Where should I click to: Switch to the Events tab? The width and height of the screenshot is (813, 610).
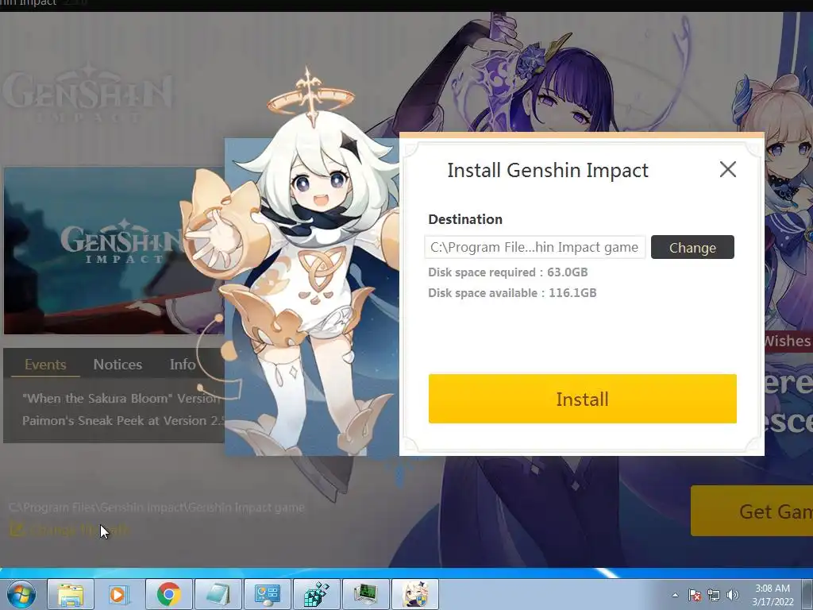coord(45,364)
